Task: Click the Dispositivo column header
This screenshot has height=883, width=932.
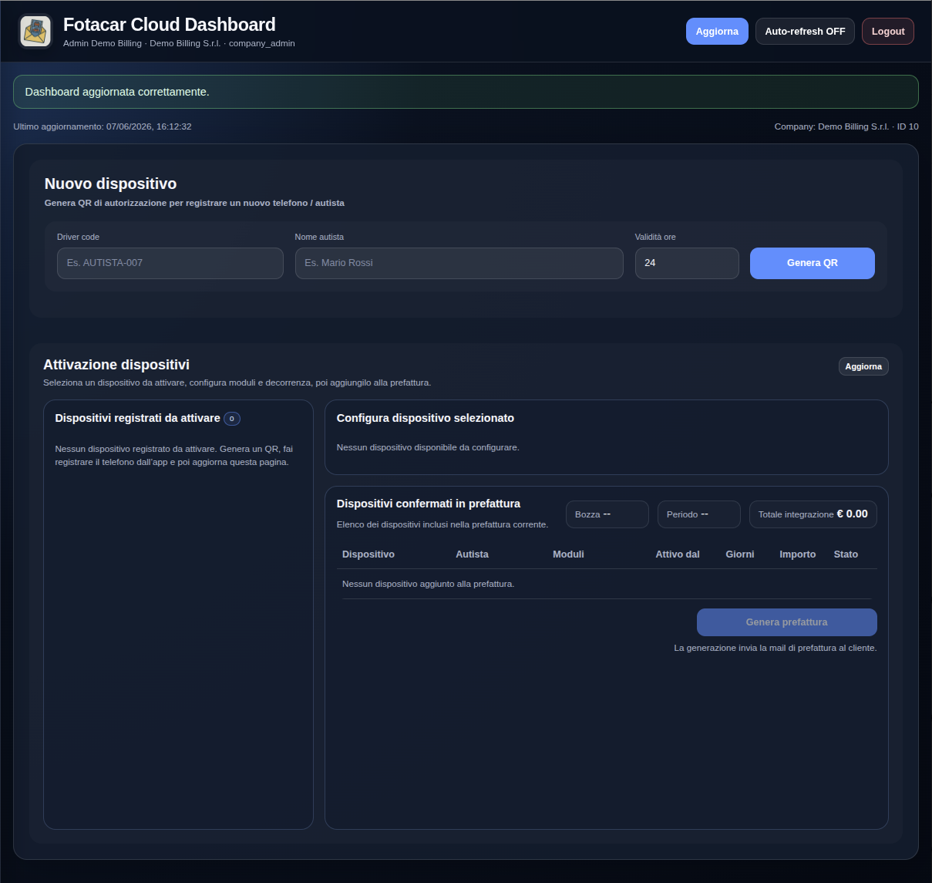Action: tap(368, 554)
